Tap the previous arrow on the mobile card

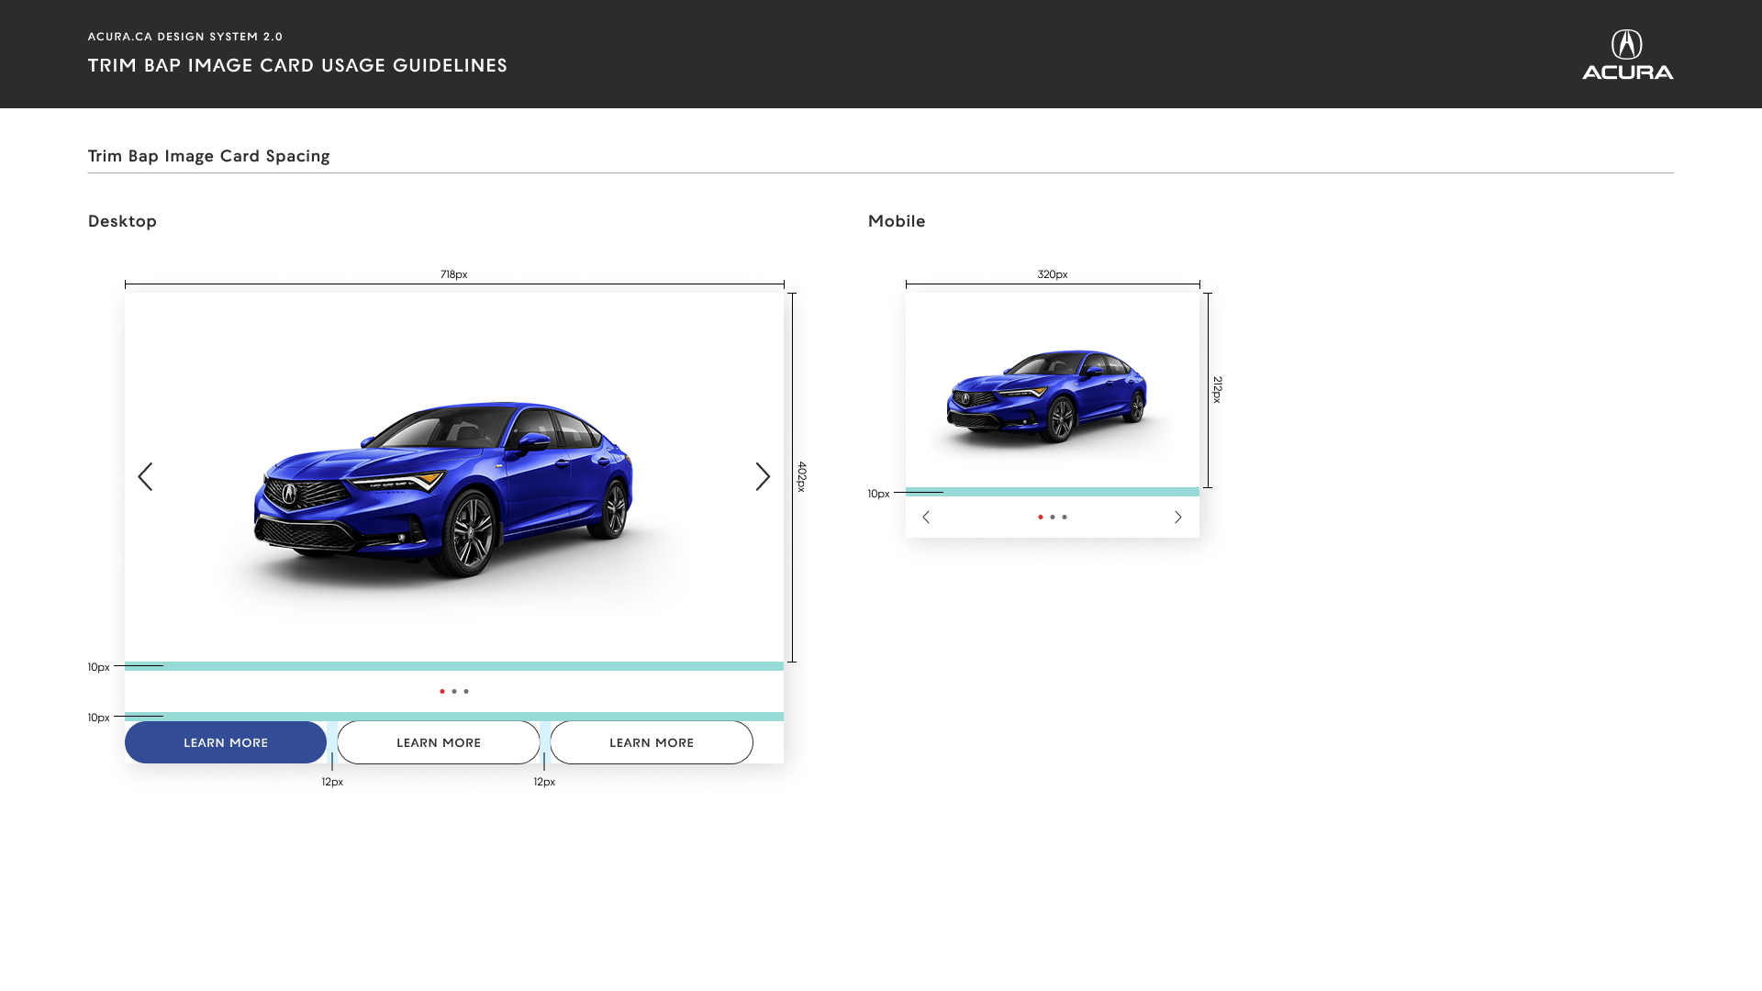pyautogui.click(x=926, y=518)
